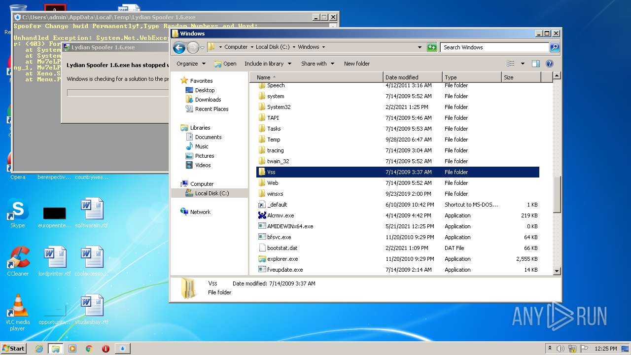Open the change view icon in toolbar
This screenshot has width=631, height=355.
point(511,64)
